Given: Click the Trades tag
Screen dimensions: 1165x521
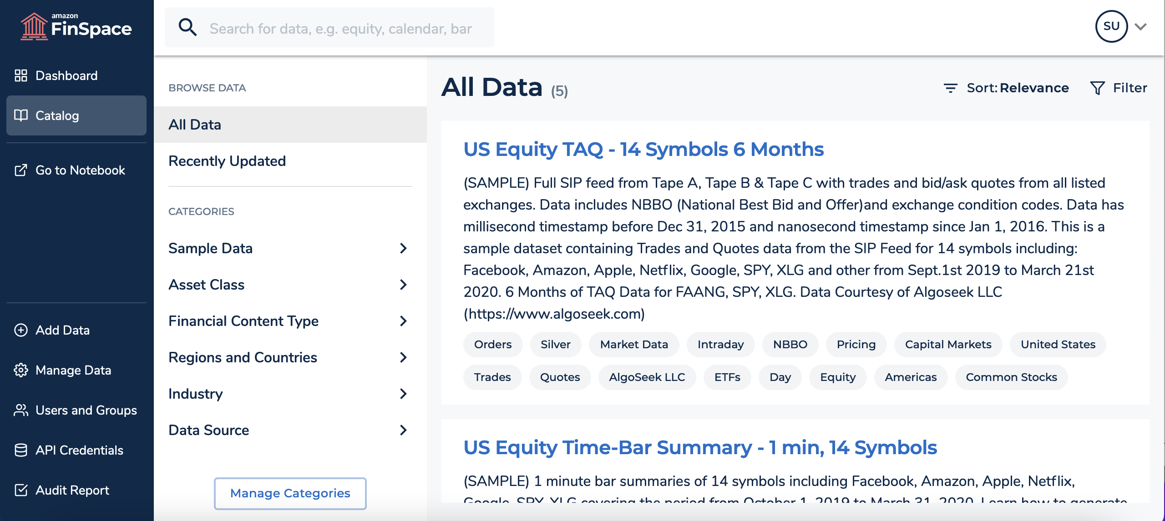Looking at the screenshot, I should (x=492, y=377).
